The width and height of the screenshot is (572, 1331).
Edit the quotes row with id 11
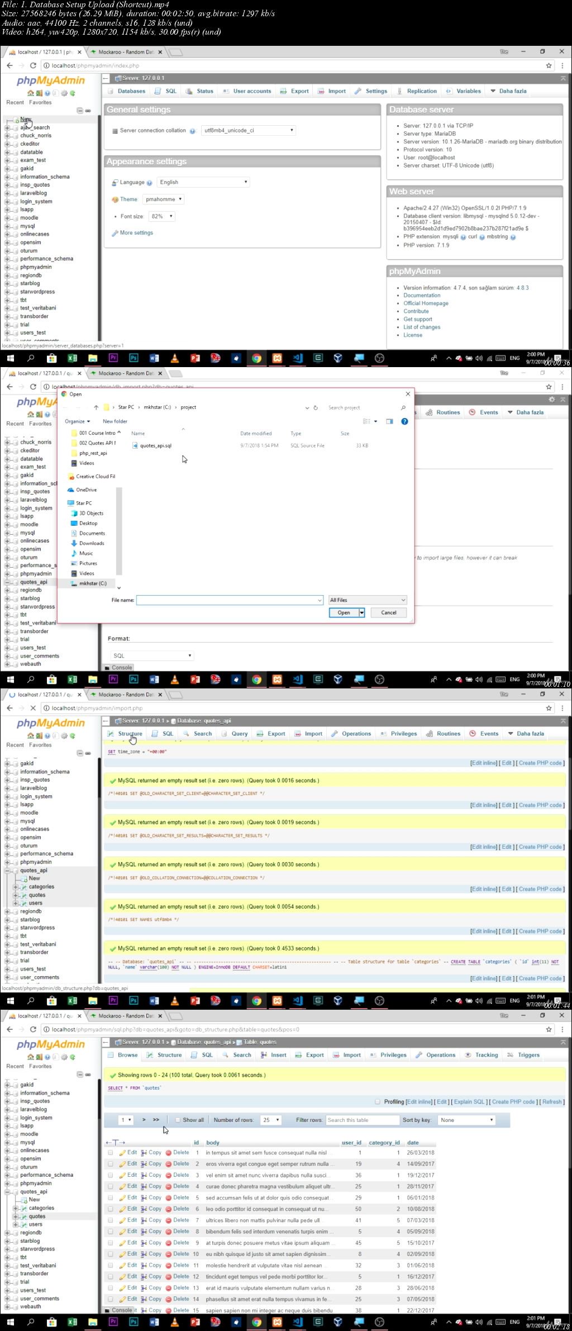point(128,1265)
